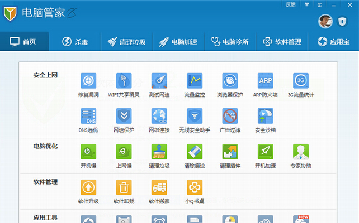
Task: Open 流量监控 traffic monitor
Action: (x=195, y=81)
